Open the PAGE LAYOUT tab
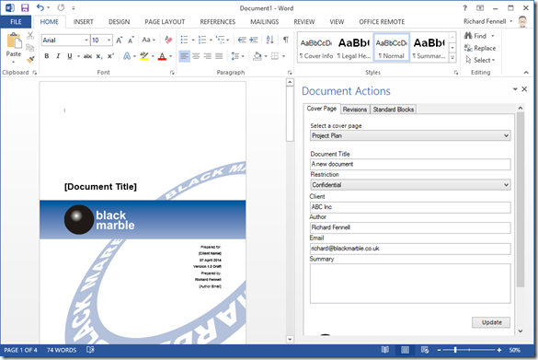 165,22
